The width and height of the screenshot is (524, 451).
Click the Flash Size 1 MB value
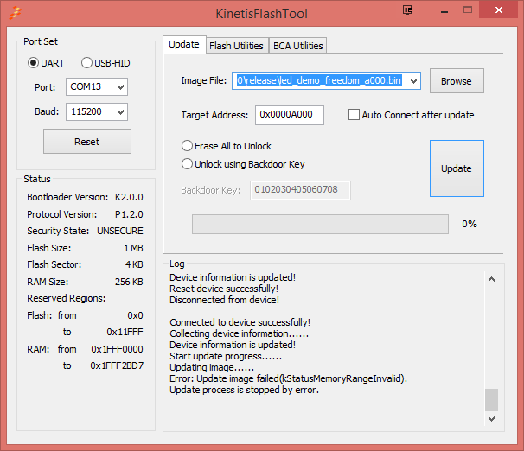134,248
